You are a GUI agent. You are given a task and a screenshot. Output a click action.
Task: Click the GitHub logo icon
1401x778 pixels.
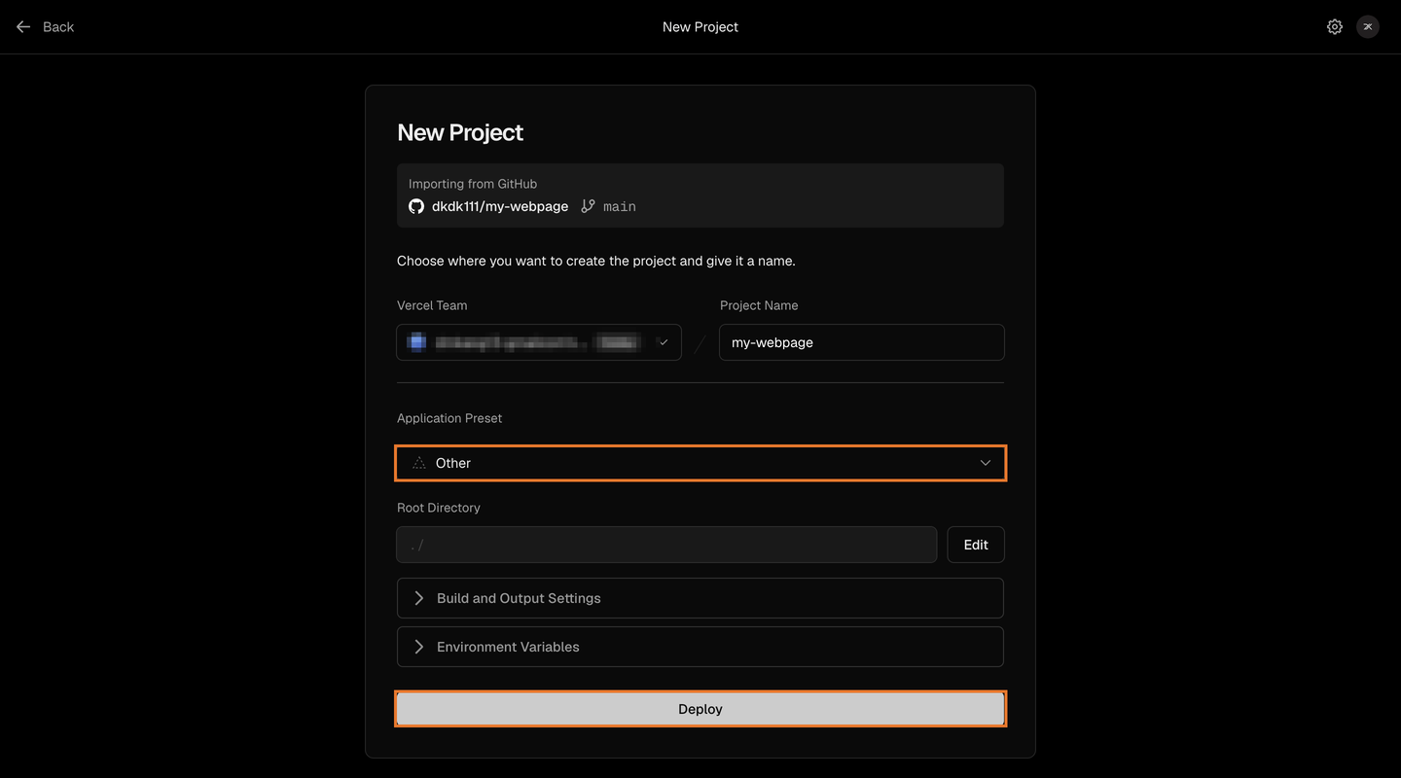[x=416, y=206]
